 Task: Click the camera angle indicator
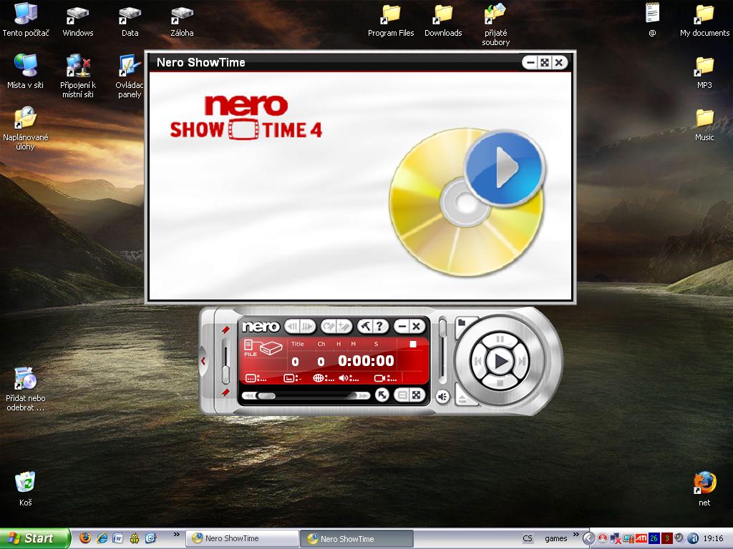[386, 378]
